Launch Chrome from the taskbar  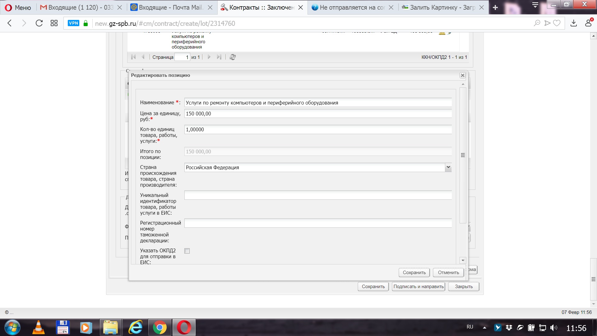(160, 328)
